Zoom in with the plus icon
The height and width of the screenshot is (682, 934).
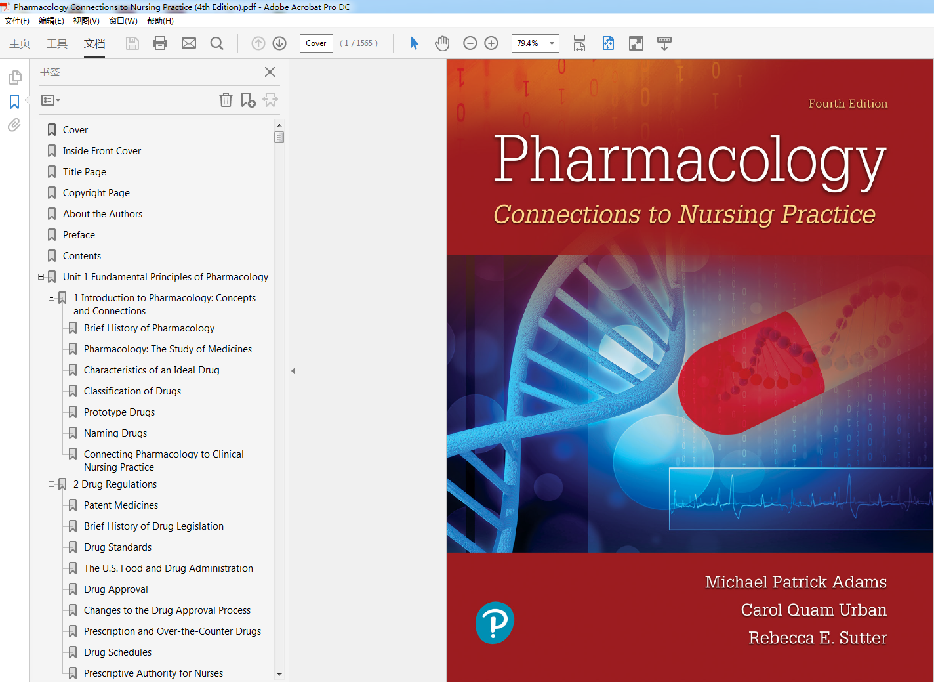[x=491, y=43]
